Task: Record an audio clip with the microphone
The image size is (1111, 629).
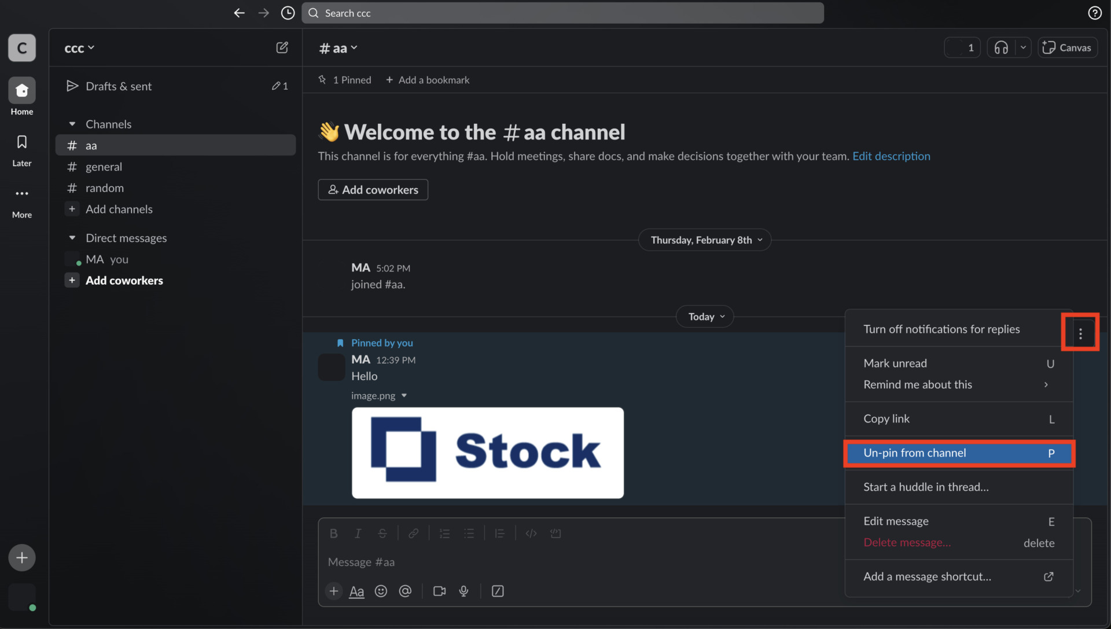Action: tap(463, 591)
